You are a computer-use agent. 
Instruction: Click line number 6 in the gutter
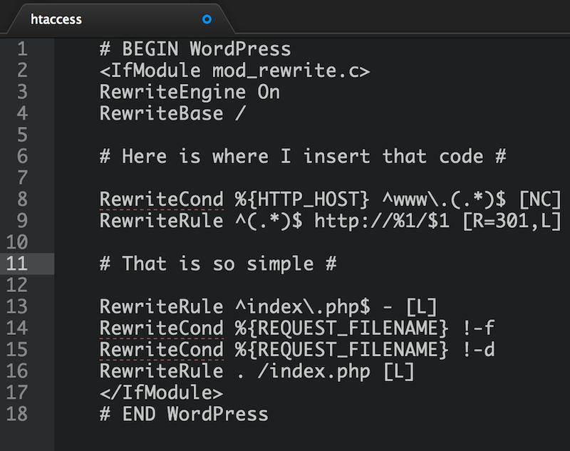tap(21, 156)
